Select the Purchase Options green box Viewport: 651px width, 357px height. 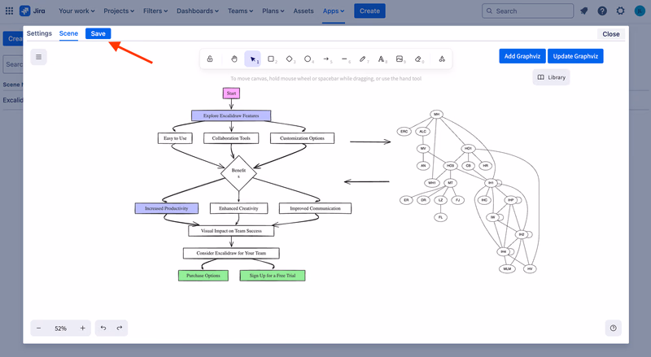click(203, 275)
